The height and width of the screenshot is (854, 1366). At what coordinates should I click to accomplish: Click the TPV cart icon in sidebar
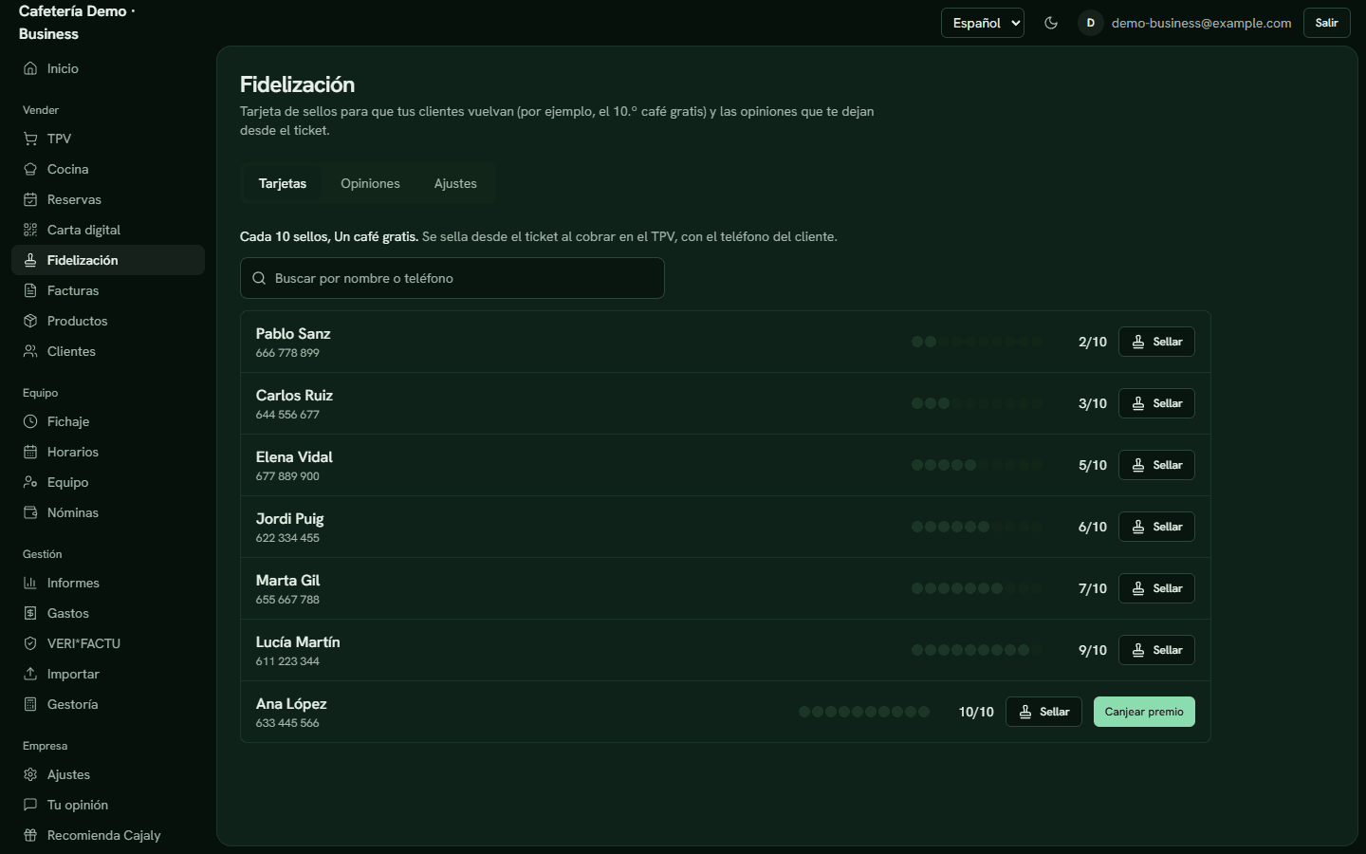click(x=30, y=139)
